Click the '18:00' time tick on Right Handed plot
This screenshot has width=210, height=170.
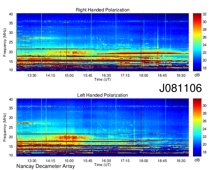[144, 75]
